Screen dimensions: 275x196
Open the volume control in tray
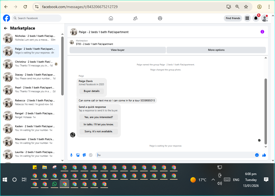coord(220,183)
